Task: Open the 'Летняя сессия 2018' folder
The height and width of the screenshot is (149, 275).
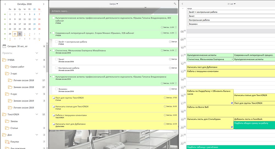Action: point(24,80)
